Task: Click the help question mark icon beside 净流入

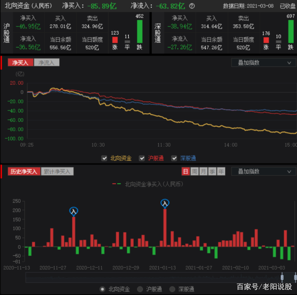Action: coord(192,6)
